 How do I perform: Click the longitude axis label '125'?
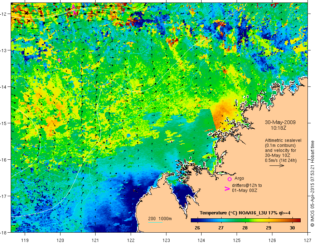237,240
